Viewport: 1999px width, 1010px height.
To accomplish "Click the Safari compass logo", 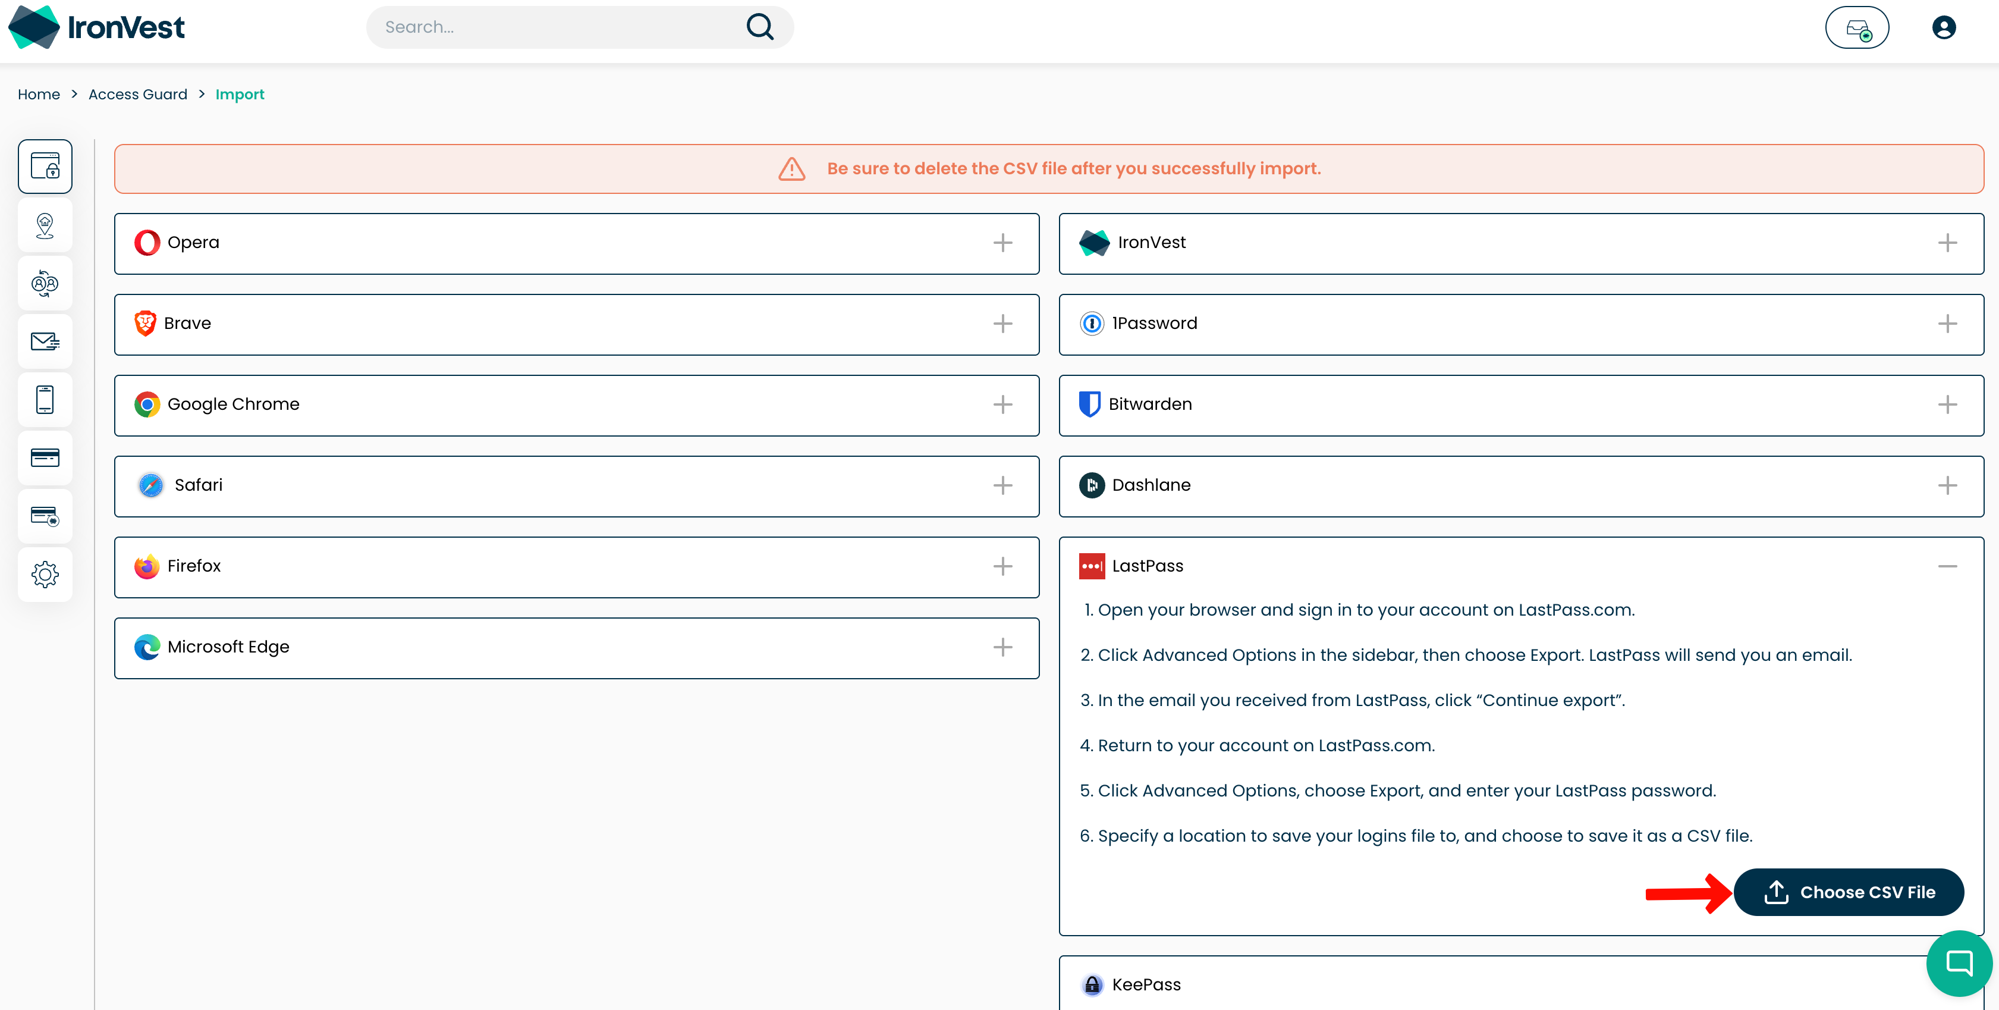I will [150, 485].
